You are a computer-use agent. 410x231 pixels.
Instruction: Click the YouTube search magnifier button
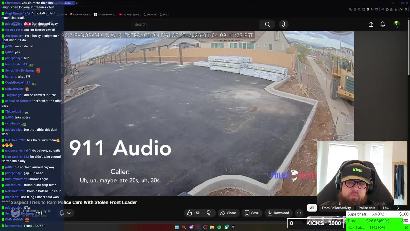pyautogui.click(x=267, y=24)
